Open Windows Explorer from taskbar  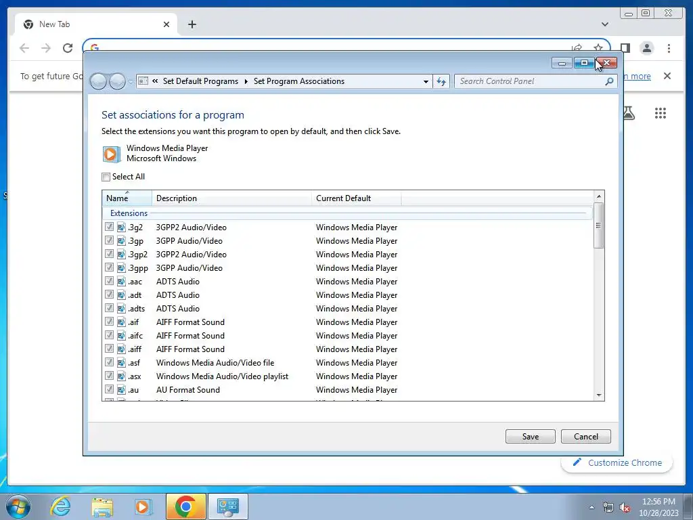pos(103,507)
